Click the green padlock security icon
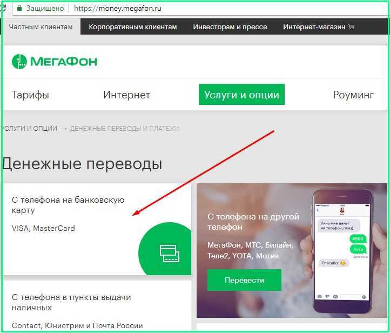390x333 pixels. (19, 8)
